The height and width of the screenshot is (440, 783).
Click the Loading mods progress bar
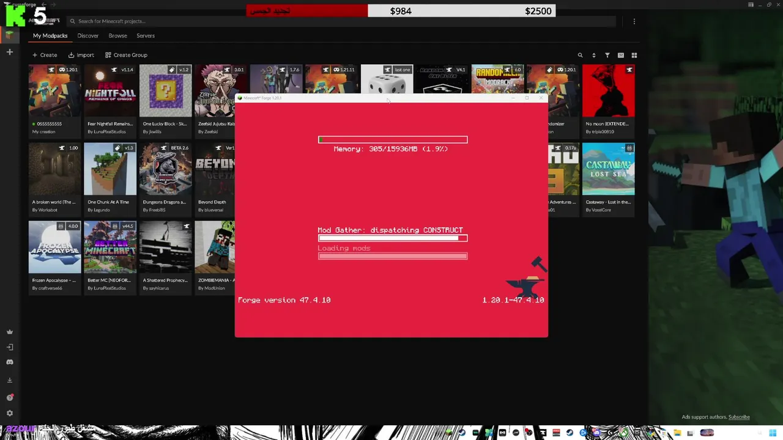click(393, 256)
